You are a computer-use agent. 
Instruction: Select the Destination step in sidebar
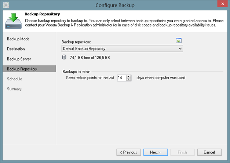click(16, 49)
